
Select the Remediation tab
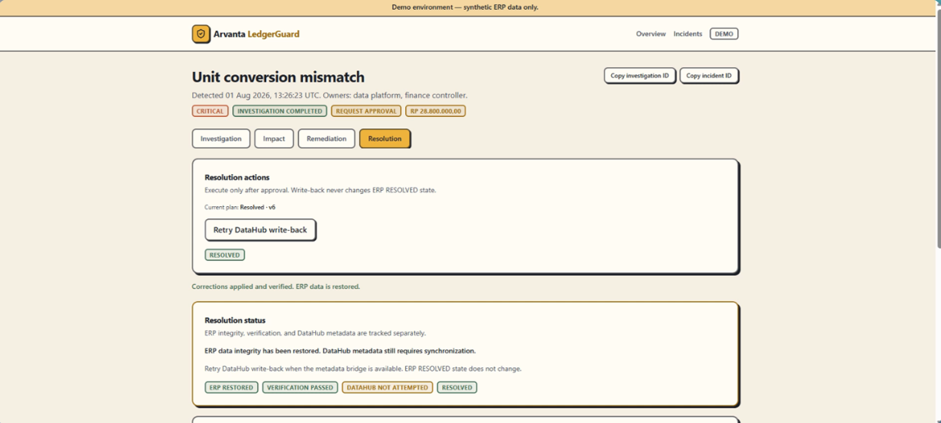click(326, 138)
